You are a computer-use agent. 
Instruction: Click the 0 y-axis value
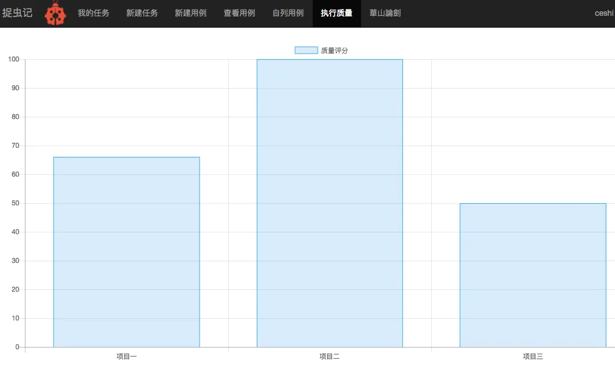click(x=18, y=346)
